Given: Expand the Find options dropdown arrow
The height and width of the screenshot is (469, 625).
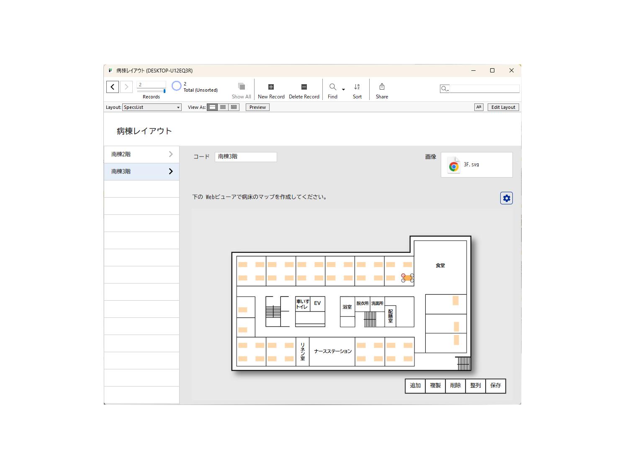Looking at the screenshot, I should [x=343, y=90].
